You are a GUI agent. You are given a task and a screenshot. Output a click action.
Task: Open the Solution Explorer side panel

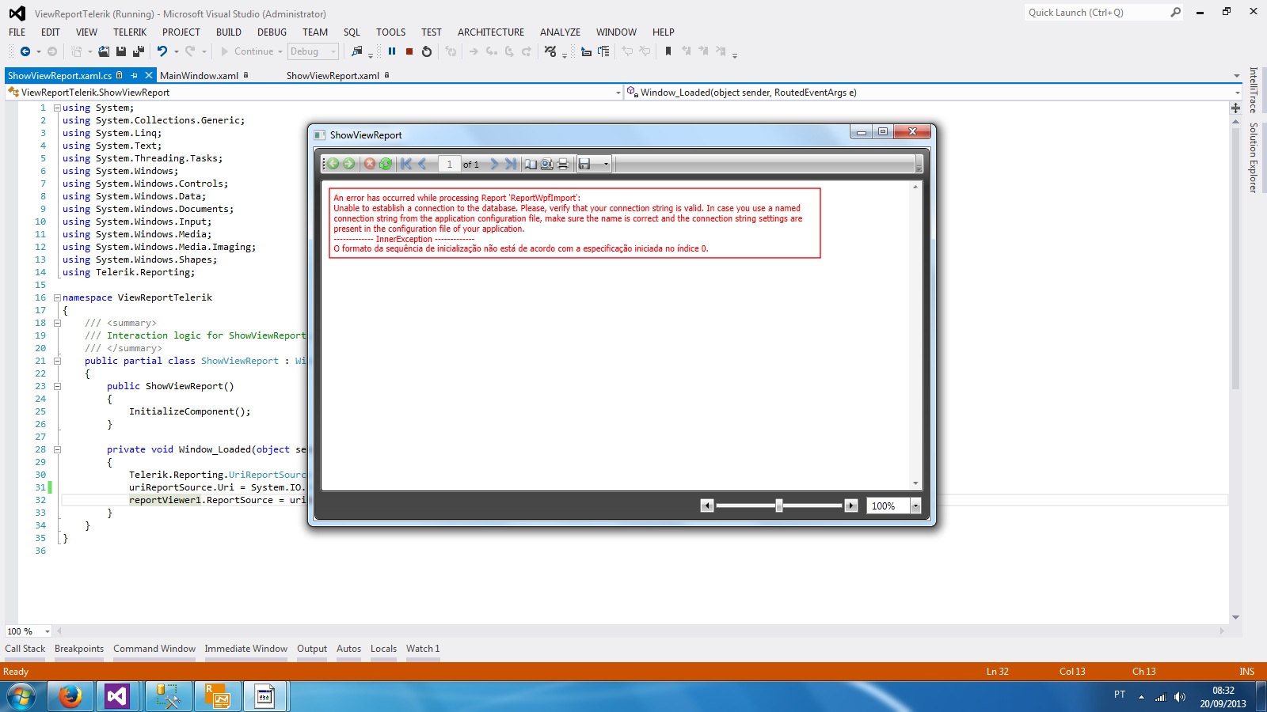pos(1254,157)
